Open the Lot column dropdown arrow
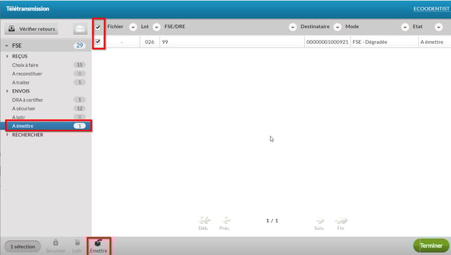451x255 pixels. [x=157, y=27]
